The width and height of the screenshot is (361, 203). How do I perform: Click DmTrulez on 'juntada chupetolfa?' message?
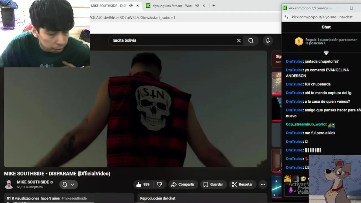(294, 61)
